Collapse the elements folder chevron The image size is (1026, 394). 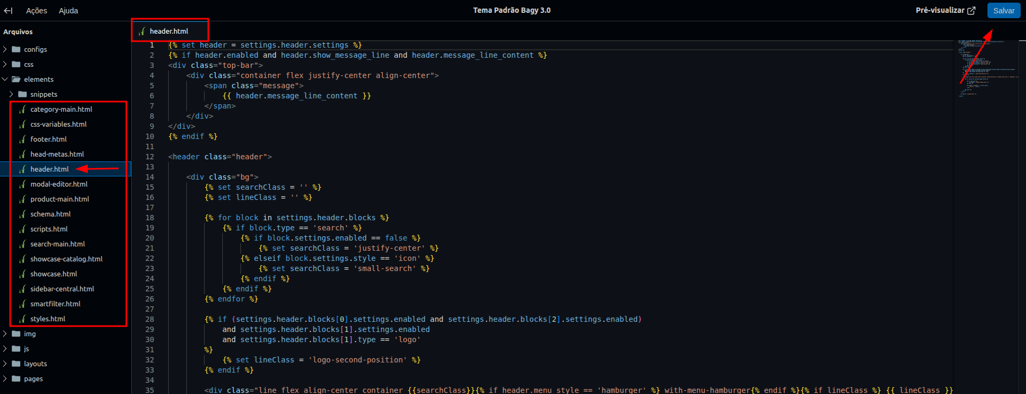point(5,79)
